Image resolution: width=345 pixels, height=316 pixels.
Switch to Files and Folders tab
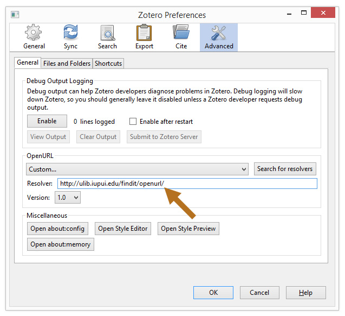click(x=67, y=64)
